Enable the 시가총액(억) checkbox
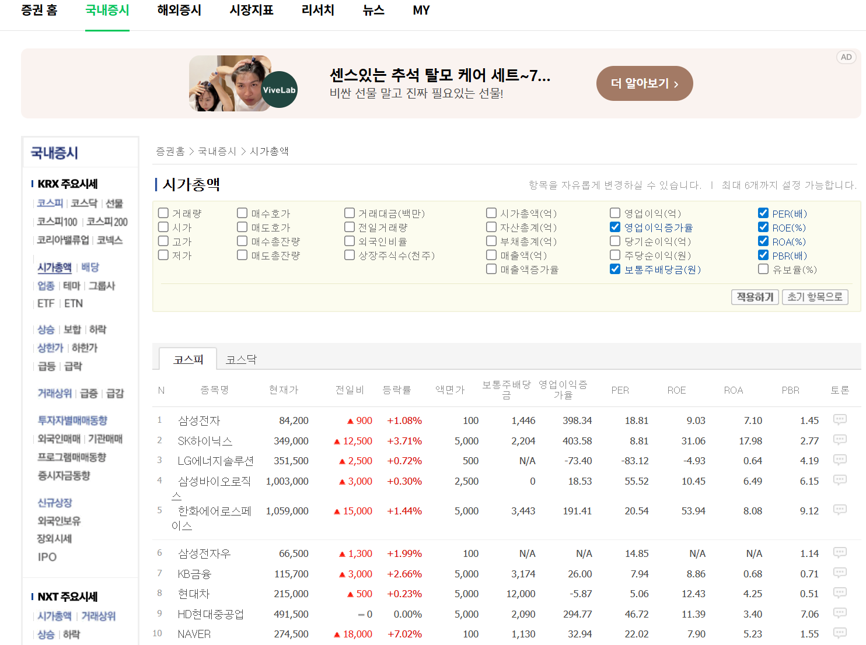Viewport: 866px width, 645px height. 491,213
